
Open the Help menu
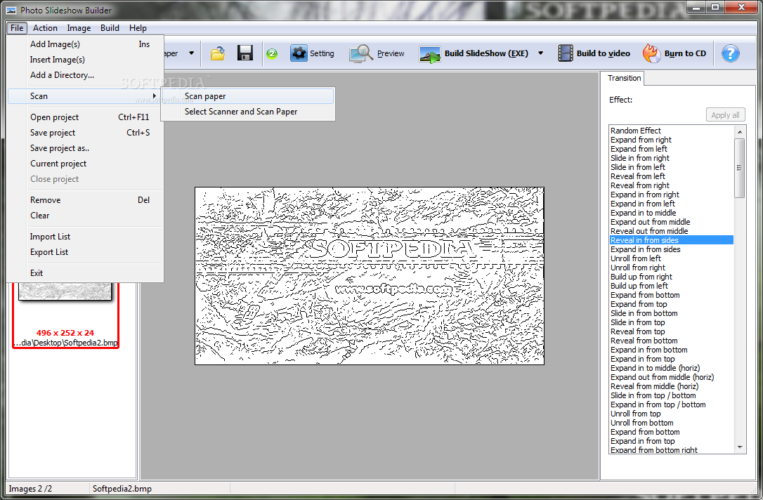[x=138, y=27]
